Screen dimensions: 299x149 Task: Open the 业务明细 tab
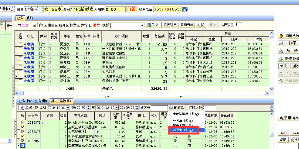42,101
